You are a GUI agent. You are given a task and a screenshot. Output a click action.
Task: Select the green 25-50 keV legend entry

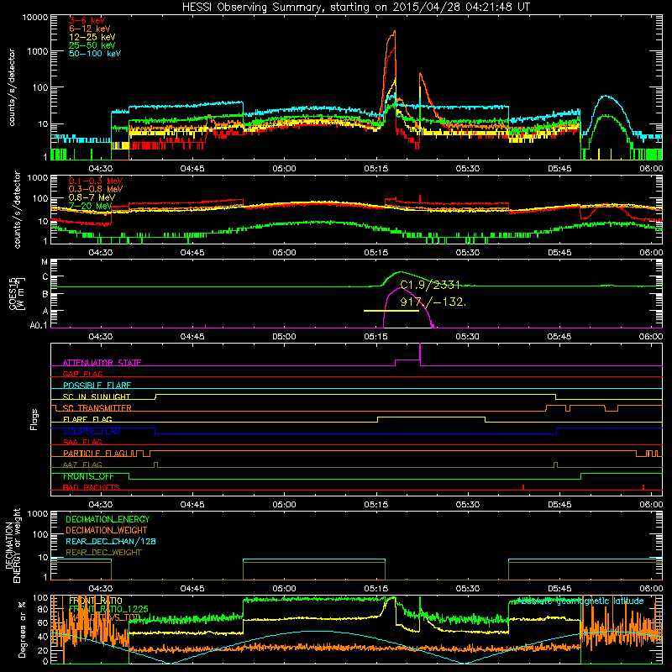92,45
